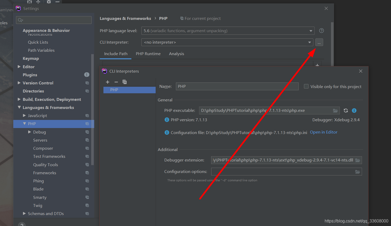Click the project icon beside Twig
The image size is (391, 226).
click(87, 205)
